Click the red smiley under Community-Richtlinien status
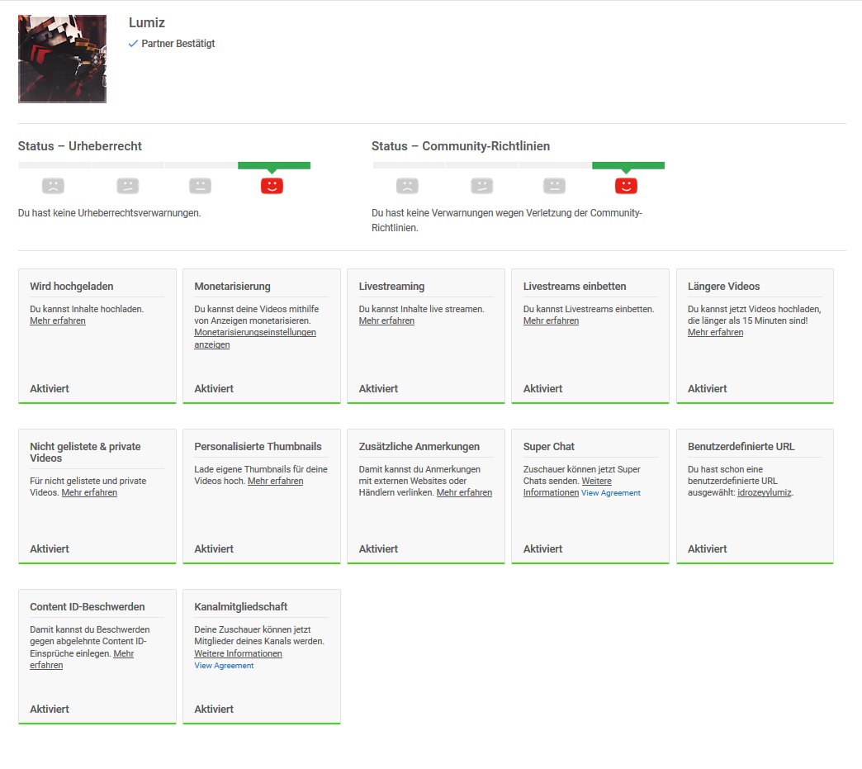Viewport: 862px width, 769px height. pos(626,186)
